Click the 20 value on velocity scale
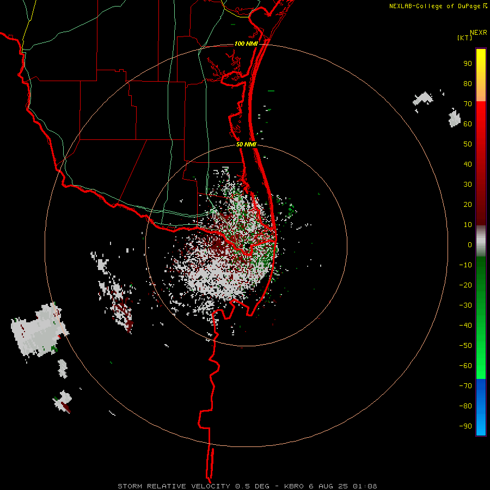This screenshot has height=490, width=490. point(468,205)
